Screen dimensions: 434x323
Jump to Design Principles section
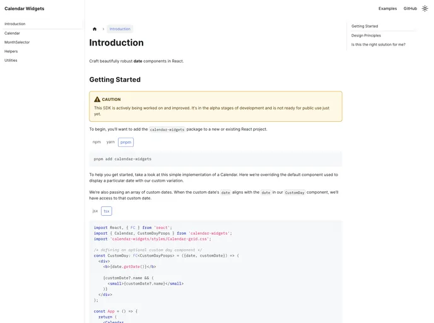pos(366,35)
